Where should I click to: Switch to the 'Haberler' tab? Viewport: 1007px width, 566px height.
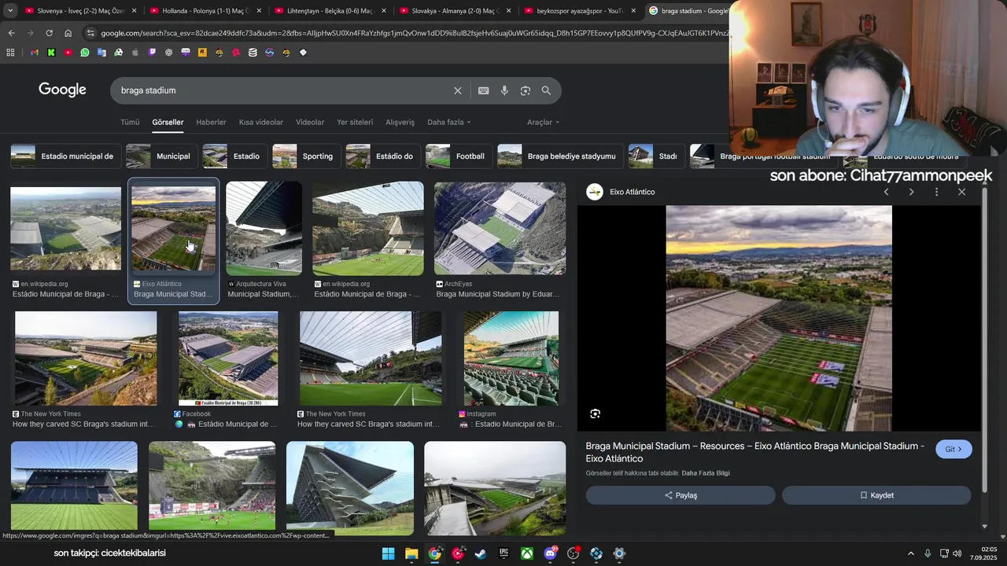tap(211, 122)
